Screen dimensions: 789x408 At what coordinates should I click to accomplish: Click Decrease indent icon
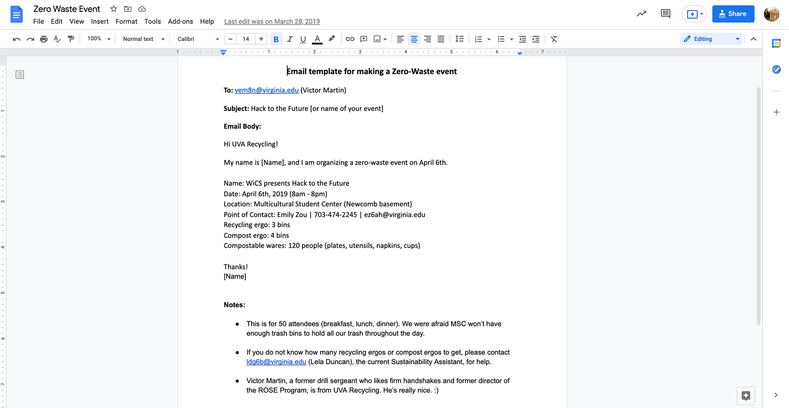click(522, 39)
